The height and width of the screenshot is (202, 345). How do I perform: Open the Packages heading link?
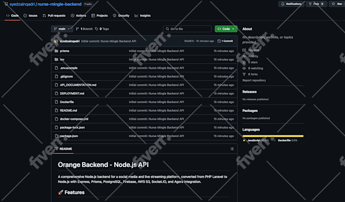[250, 111]
